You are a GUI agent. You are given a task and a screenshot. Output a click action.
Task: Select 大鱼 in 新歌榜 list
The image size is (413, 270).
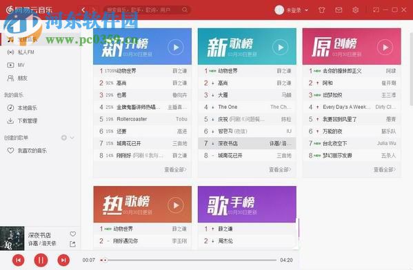pyautogui.click(x=247, y=95)
